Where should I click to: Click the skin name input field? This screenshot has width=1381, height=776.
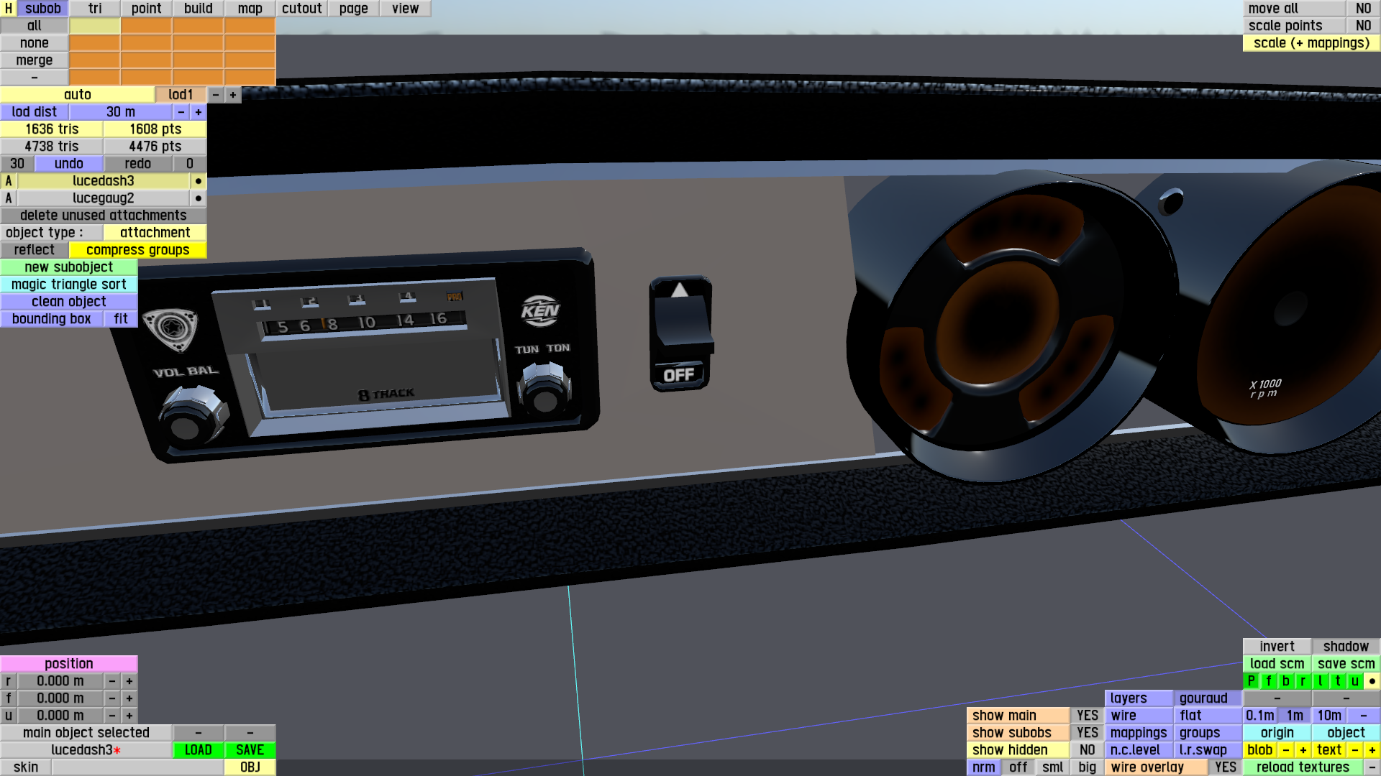(x=137, y=767)
